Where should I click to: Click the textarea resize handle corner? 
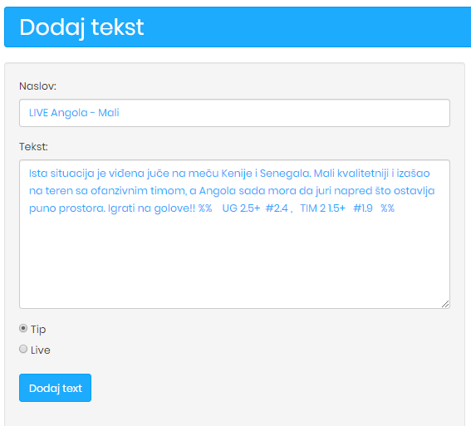coord(445,304)
